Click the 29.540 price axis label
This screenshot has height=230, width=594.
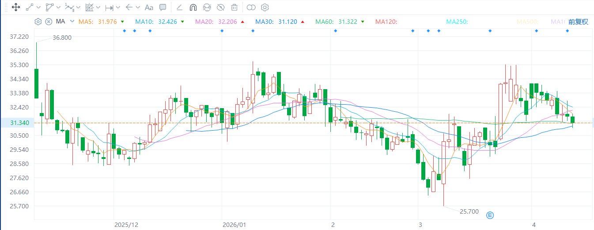tap(19, 150)
